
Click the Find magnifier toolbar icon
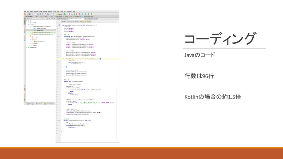(x=46, y=14)
